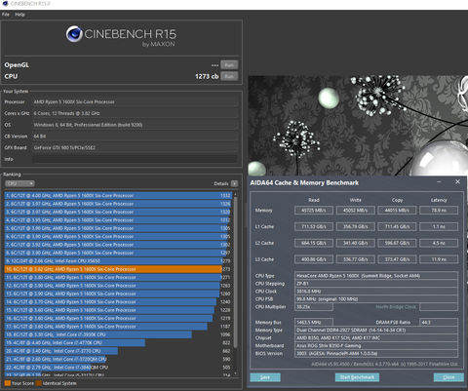Click the CPU Type field in AIDA64
Viewport: 468px width, 391px height.
[x=376, y=276]
